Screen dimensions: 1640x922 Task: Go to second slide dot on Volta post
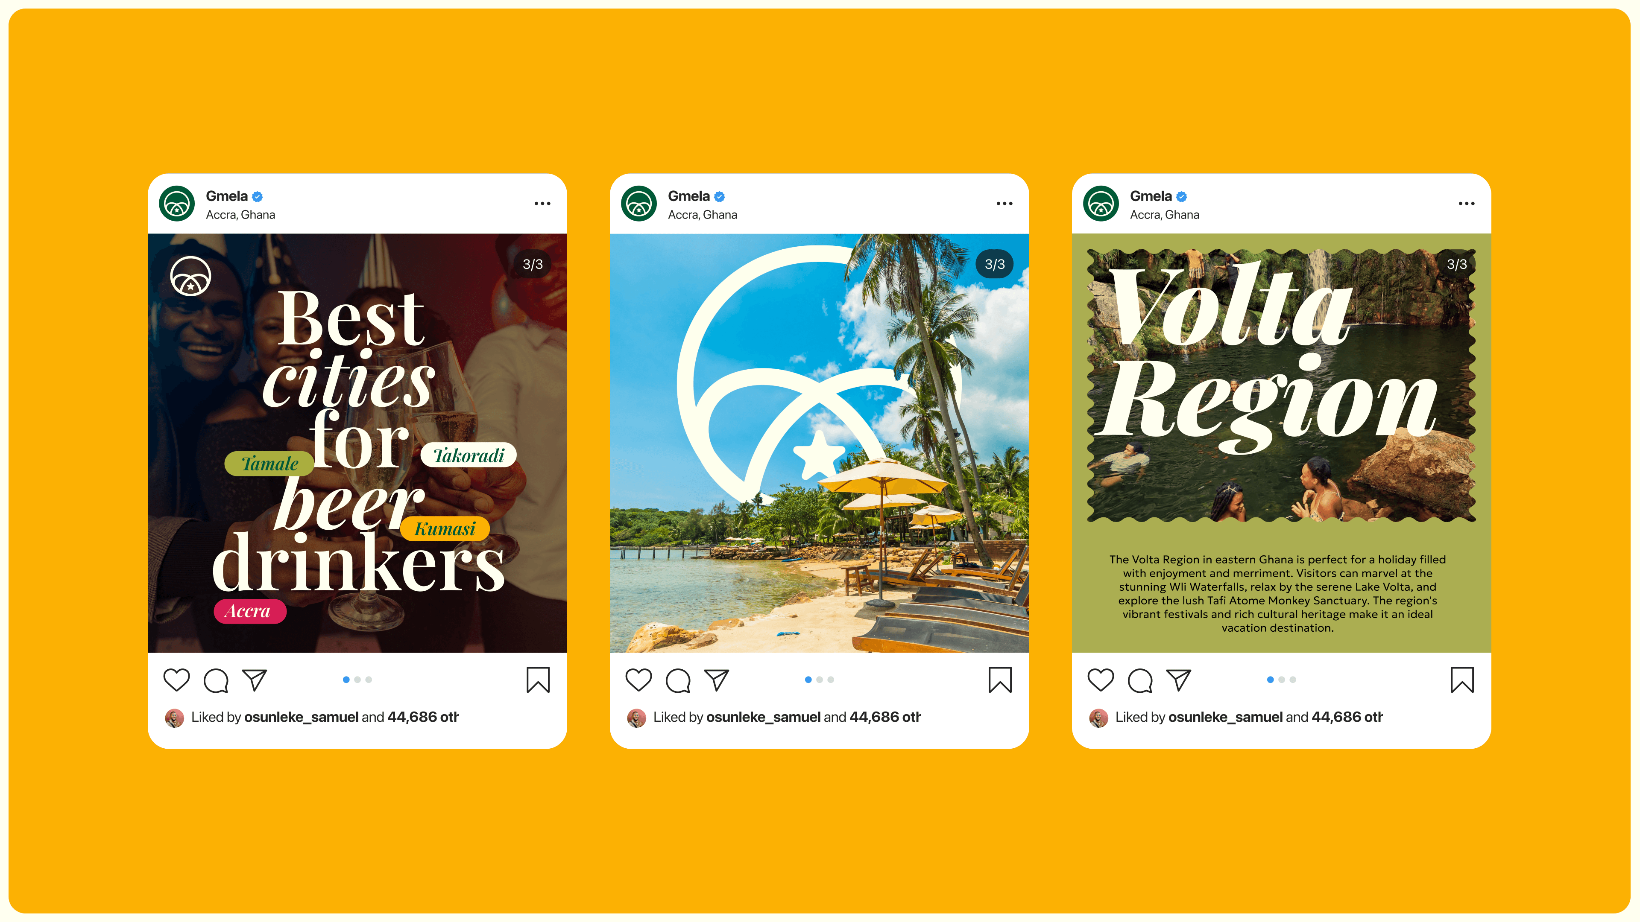(1282, 680)
